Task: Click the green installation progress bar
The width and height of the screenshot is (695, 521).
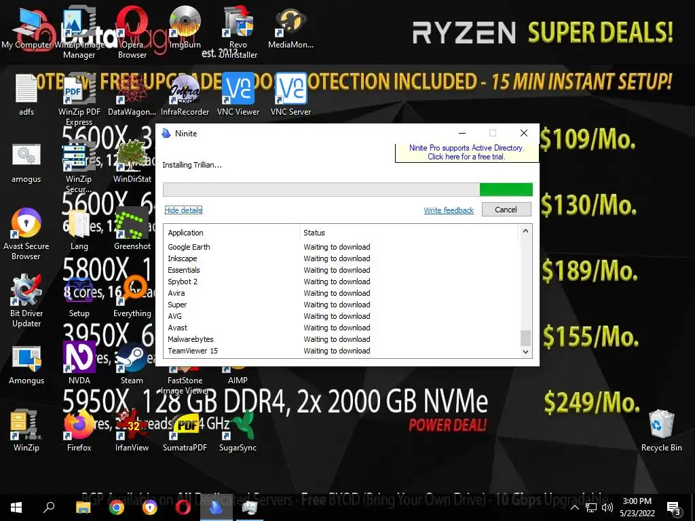Action: click(347, 190)
